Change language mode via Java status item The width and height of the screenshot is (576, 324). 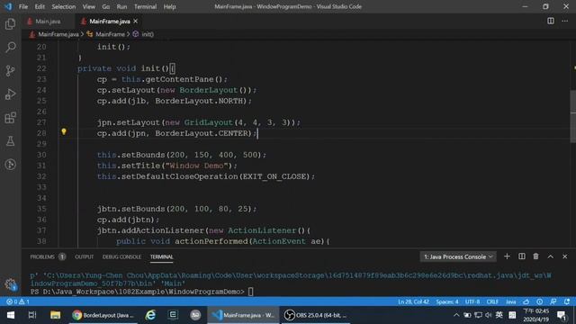pos(510,301)
